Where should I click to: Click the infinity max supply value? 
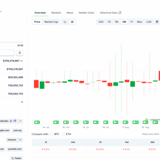tap(22, 102)
